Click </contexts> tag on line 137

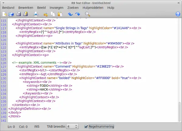(21, 105)
